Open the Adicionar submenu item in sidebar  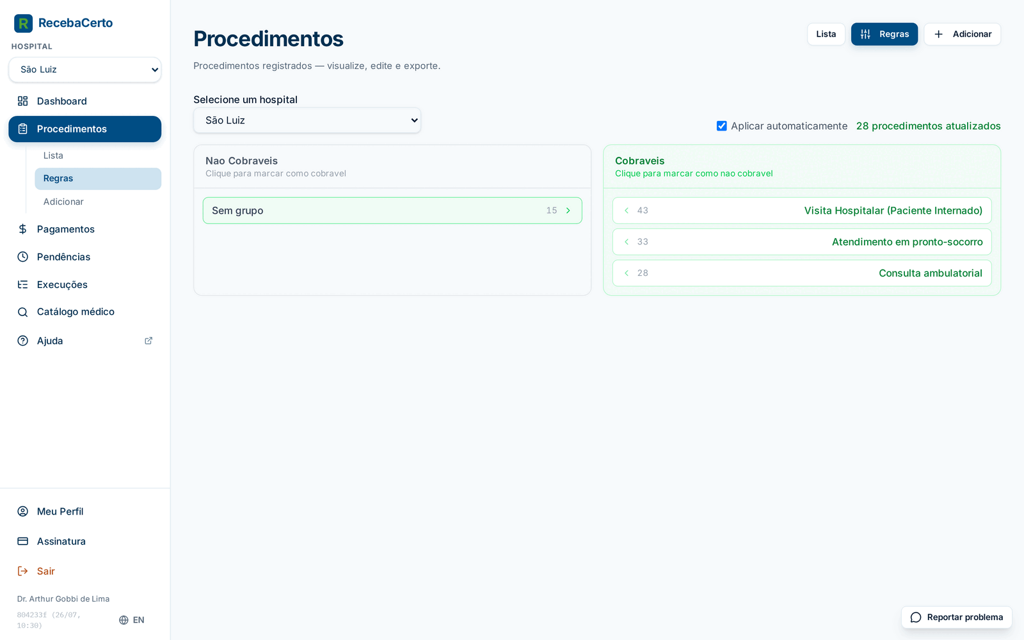click(98, 202)
